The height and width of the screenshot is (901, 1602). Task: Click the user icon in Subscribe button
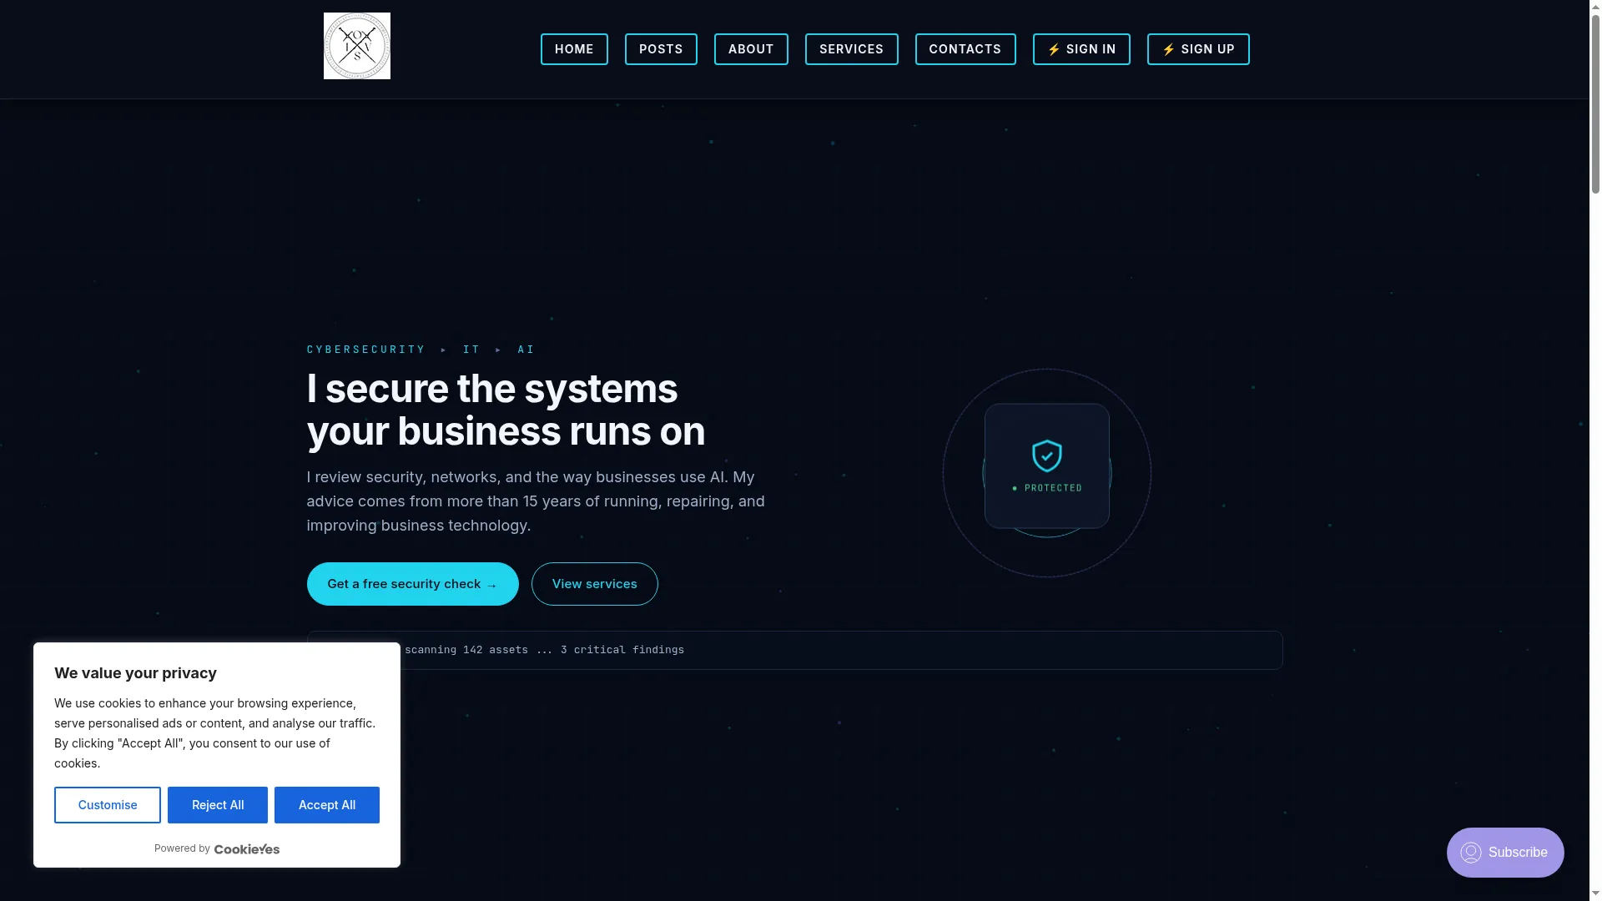coord(1471,853)
